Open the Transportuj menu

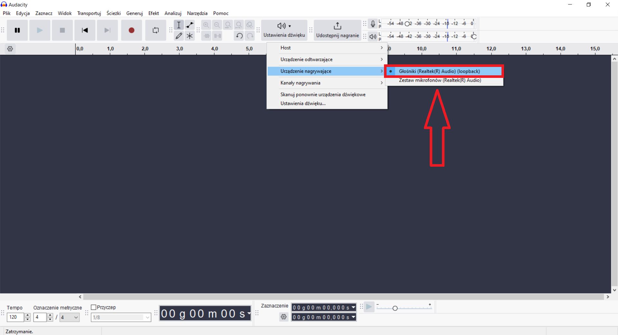pyautogui.click(x=89, y=13)
